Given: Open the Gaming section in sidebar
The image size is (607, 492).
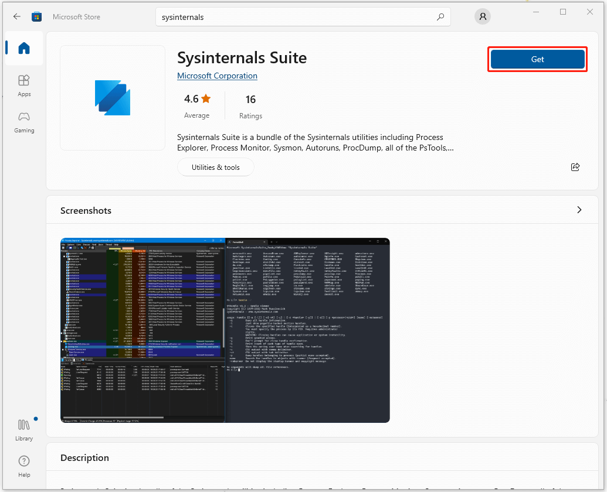Looking at the screenshot, I should click(24, 122).
